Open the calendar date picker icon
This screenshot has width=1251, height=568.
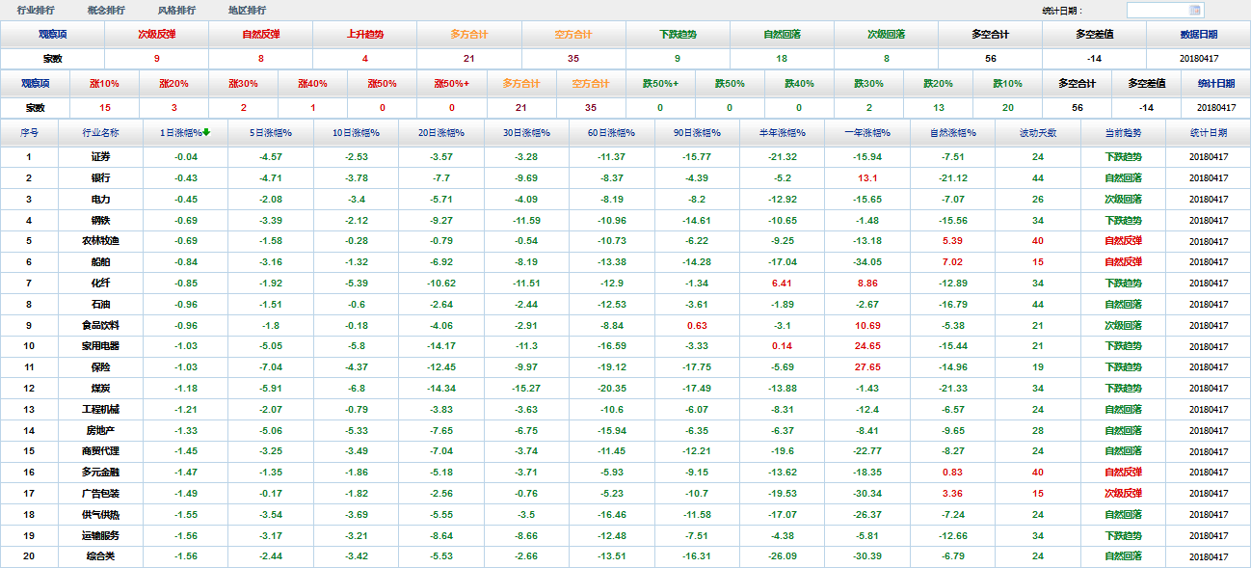[x=1195, y=11]
